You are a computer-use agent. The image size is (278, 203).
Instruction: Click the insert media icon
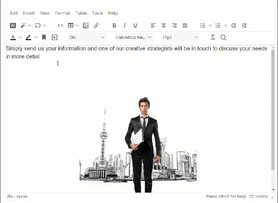click(55, 38)
